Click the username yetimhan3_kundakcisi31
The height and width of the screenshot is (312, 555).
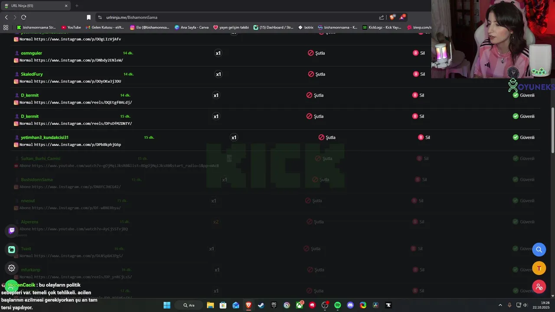(x=45, y=137)
